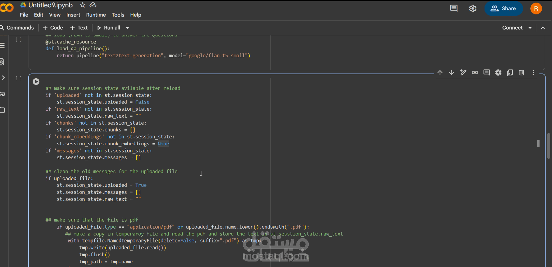Click the Share button
This screenshot has height=267, width=552.
click(503, 8)
